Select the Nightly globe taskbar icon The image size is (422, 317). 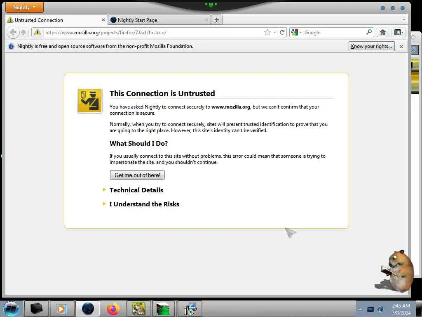pyautogui.click(x=88, y=309)
